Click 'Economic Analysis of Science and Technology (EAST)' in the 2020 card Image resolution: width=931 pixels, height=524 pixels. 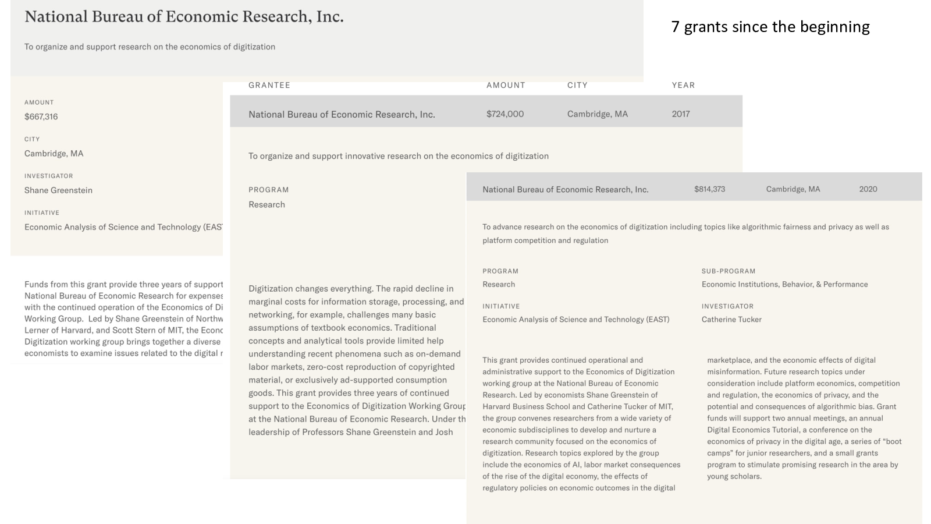click(576, 320)
